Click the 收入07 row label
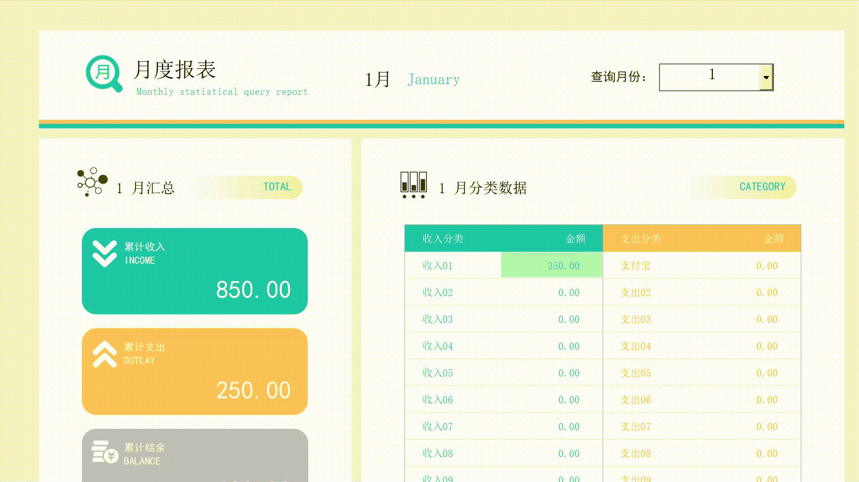Viewport: 859px width, 482px height. [x=438, y=427]
